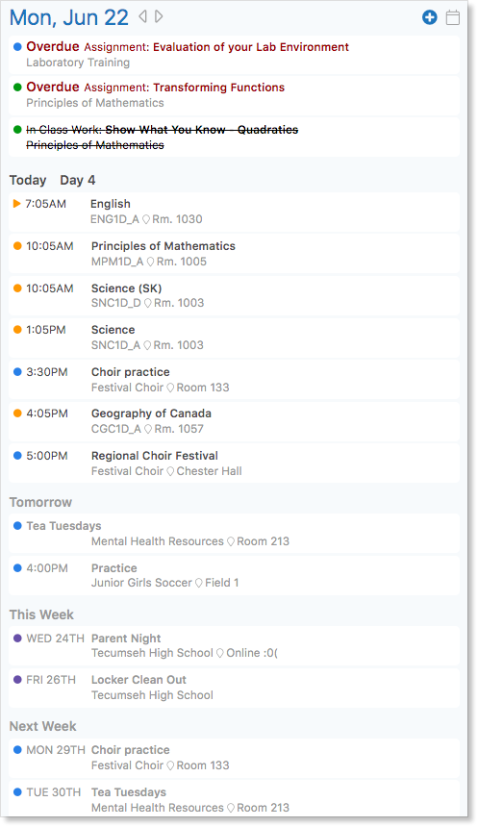478x827 pixels.
Task: Go to previous day arrow
Action: coord(142,17)
